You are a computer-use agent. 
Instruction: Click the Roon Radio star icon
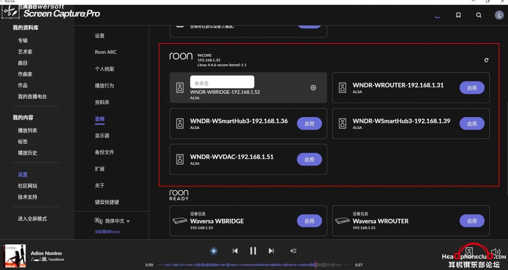(214, 251)
